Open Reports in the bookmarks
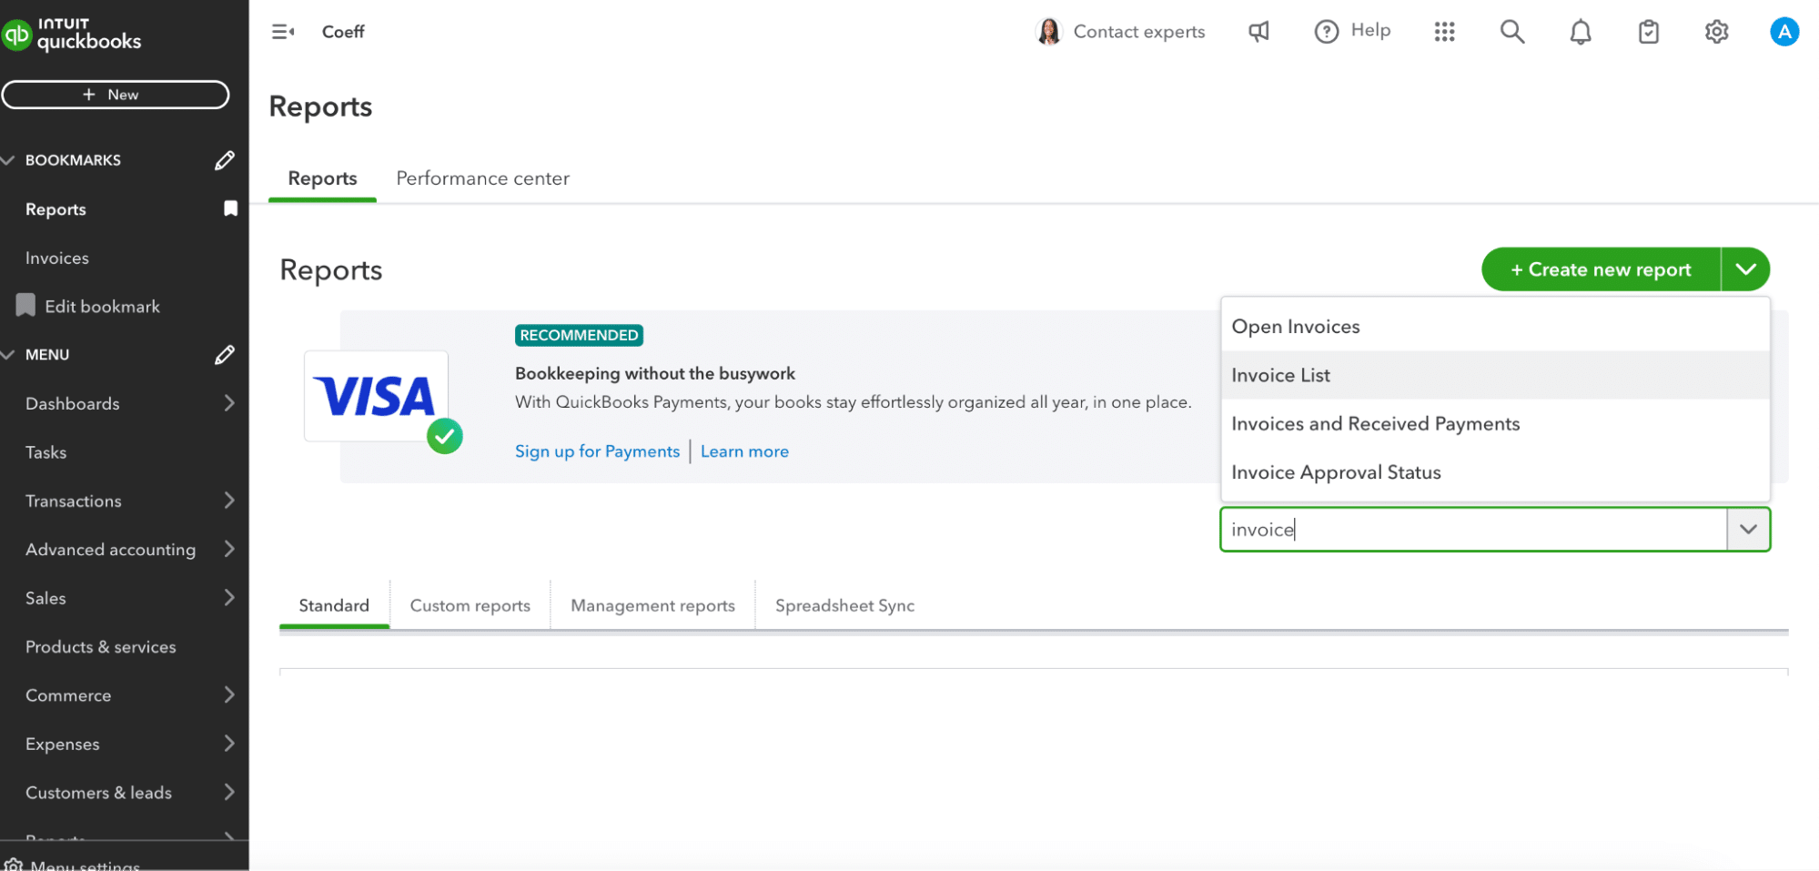The height and width of the screenshot is (871, 1819). click(x=56, y=209)
